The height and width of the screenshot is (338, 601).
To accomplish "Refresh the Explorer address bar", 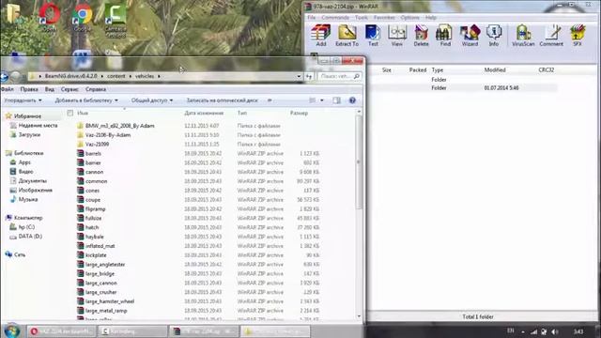I will point(309,77).
